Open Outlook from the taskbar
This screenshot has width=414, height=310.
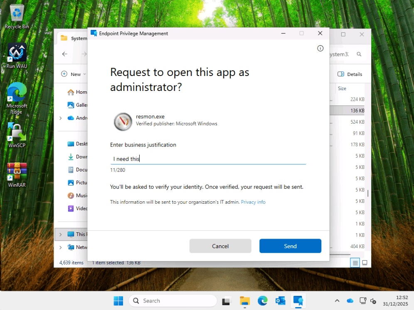point(280,301)
